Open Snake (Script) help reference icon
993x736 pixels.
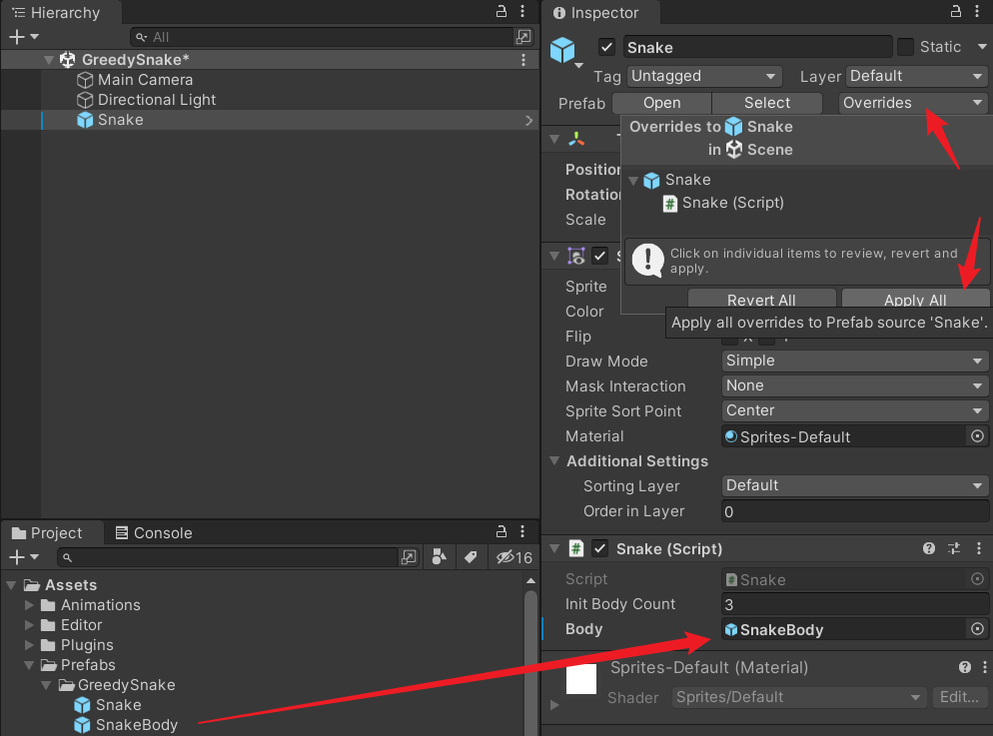click(929, 548)
